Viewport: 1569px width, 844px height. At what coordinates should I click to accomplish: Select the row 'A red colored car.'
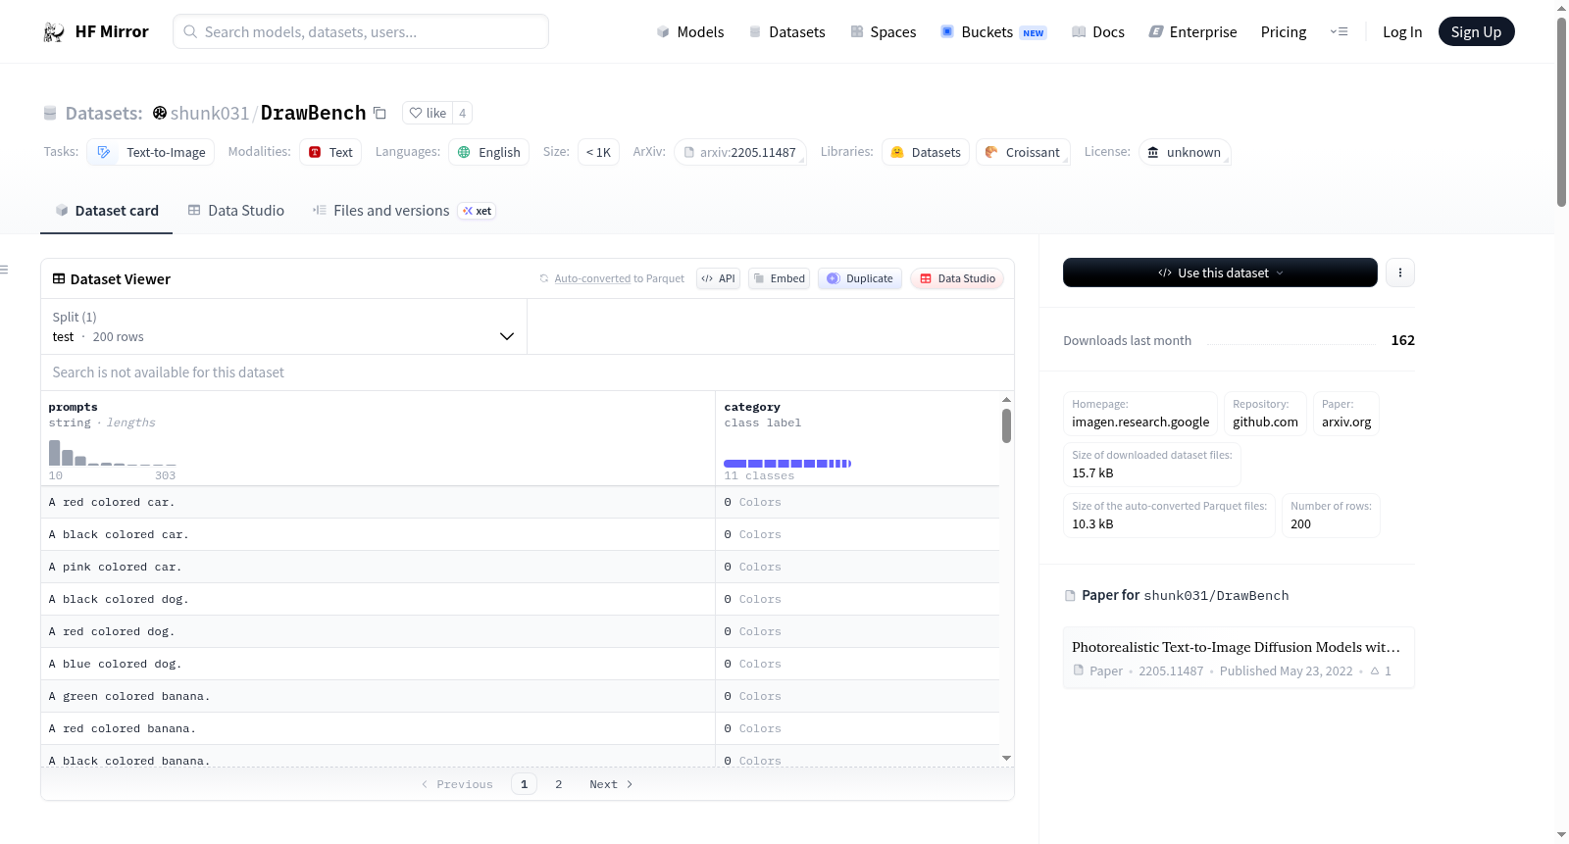520,502
